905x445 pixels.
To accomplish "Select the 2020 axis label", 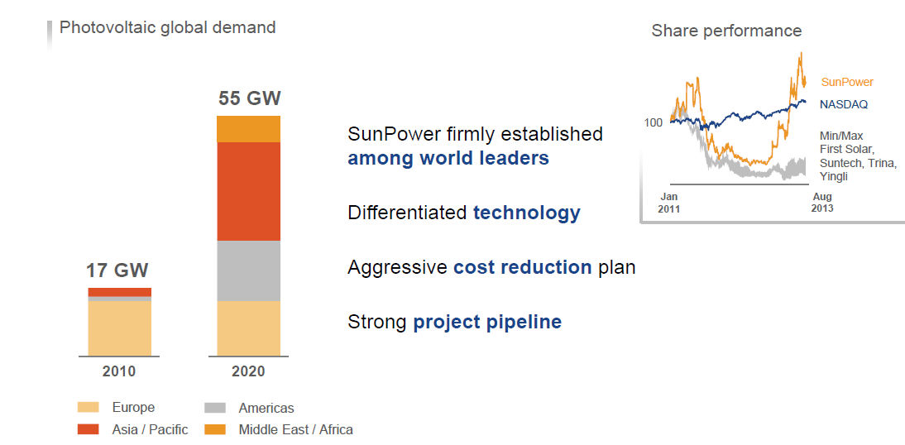I will 248,371.
